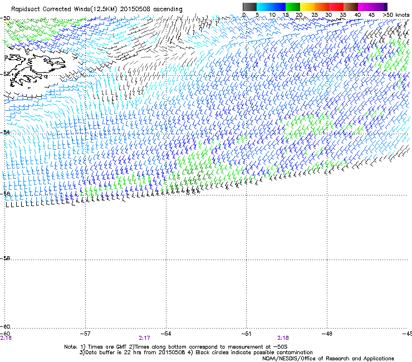
Task: Click the green 15–20 knot legend segment
Action: [293, 7]
